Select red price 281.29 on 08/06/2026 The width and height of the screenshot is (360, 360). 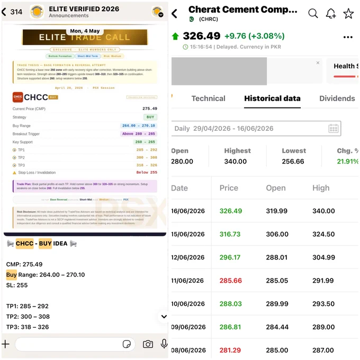coord(230,350)
